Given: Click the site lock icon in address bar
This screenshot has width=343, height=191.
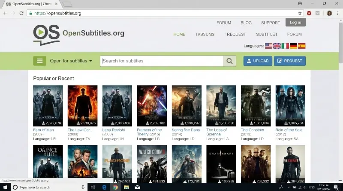Looking at the screenshot, I should coord(30,13).
